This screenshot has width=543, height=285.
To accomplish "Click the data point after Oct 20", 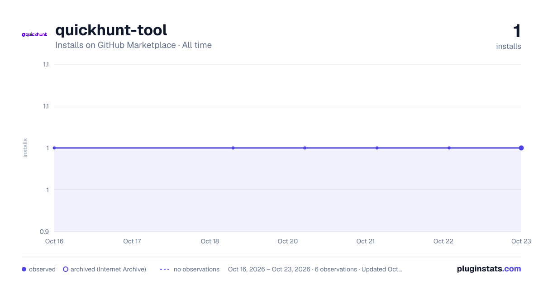I will tap(305, 148).
